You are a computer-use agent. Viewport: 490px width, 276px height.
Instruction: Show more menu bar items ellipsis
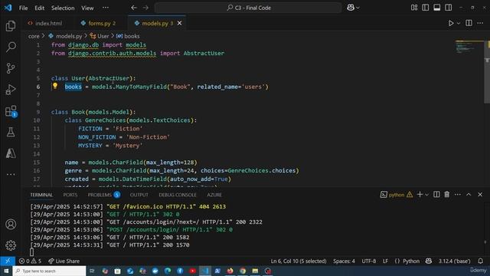pos(106,8)
